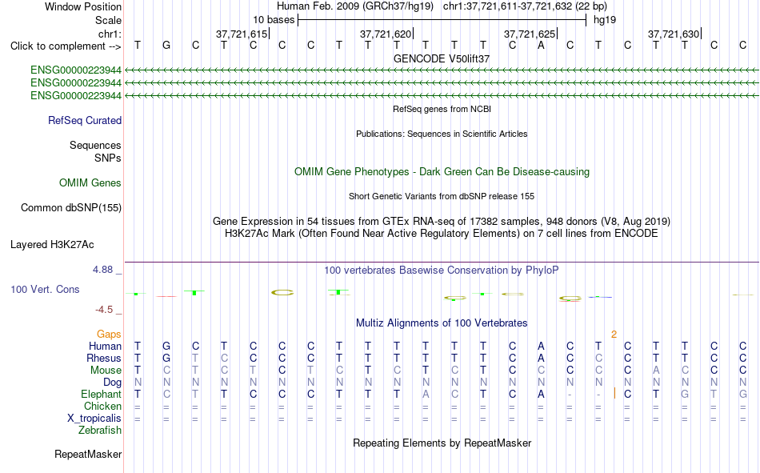The height and width of the screenshot is (473, 760).
Task: Click the chr1: base position label
Action: (x=110, y=34)
